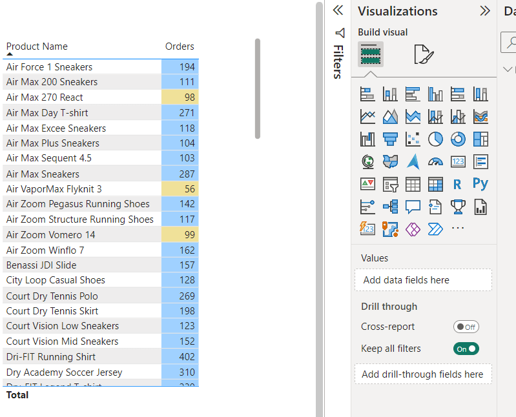
Task: Select the Q&A visual
Action: [413, 207]
